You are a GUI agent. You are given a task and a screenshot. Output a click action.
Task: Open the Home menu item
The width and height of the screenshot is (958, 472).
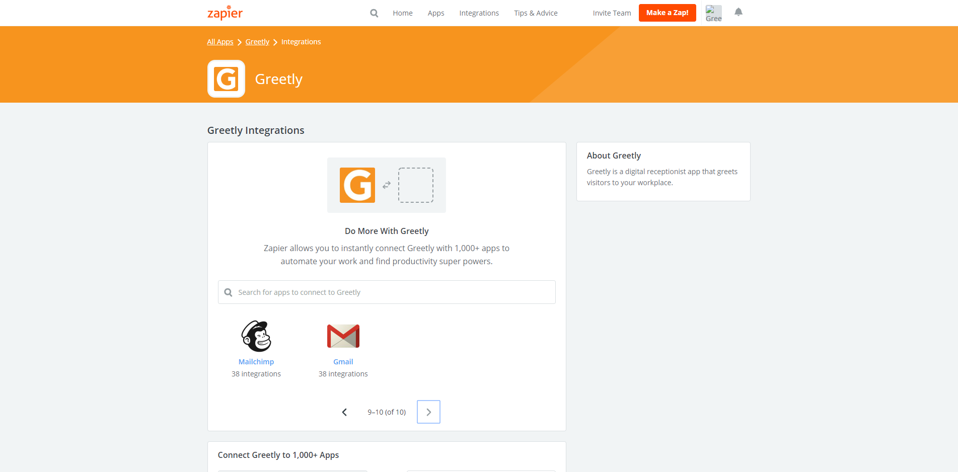click(403, 13)
